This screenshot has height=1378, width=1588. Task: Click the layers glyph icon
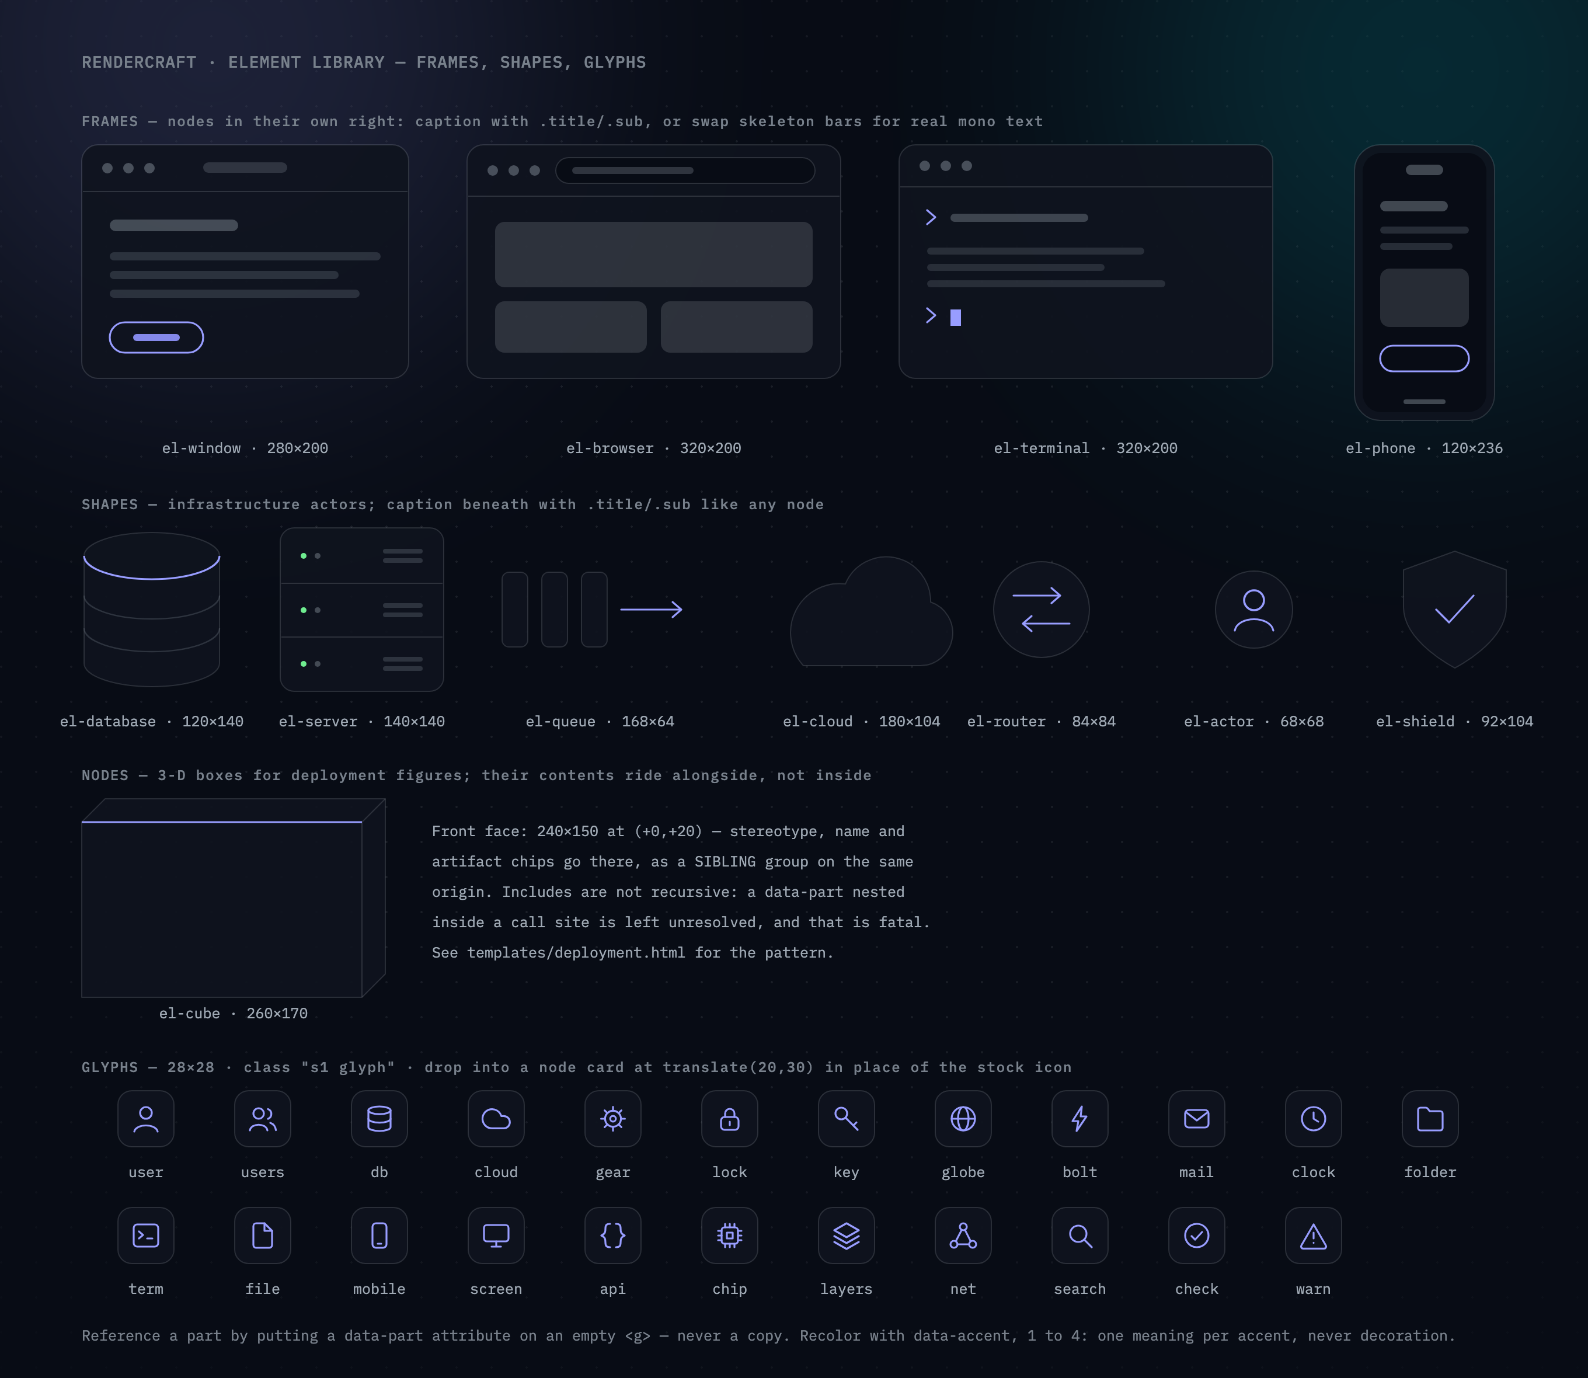pos(847,1236)
